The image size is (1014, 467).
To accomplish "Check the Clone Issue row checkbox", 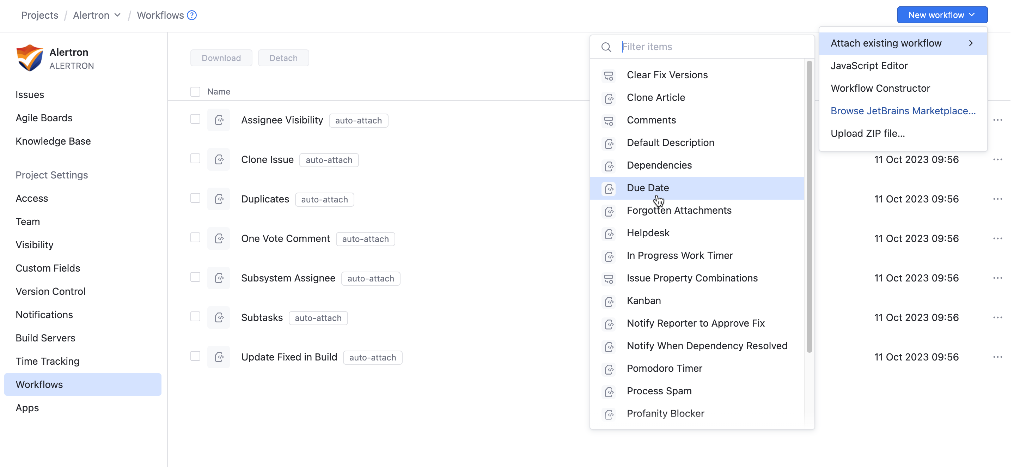I will pos(195,158).
